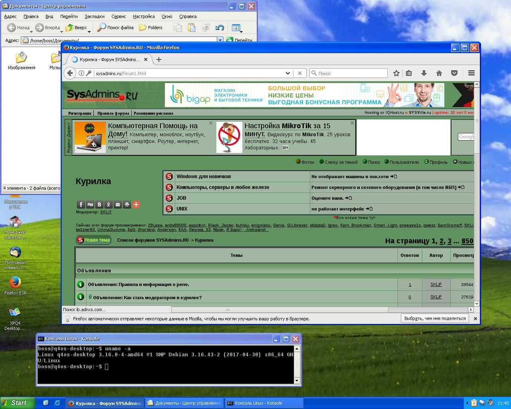Share forum by email envelope icon
Image resolution: width=511 pixels, height=409 pixels.
click(118, 204)
